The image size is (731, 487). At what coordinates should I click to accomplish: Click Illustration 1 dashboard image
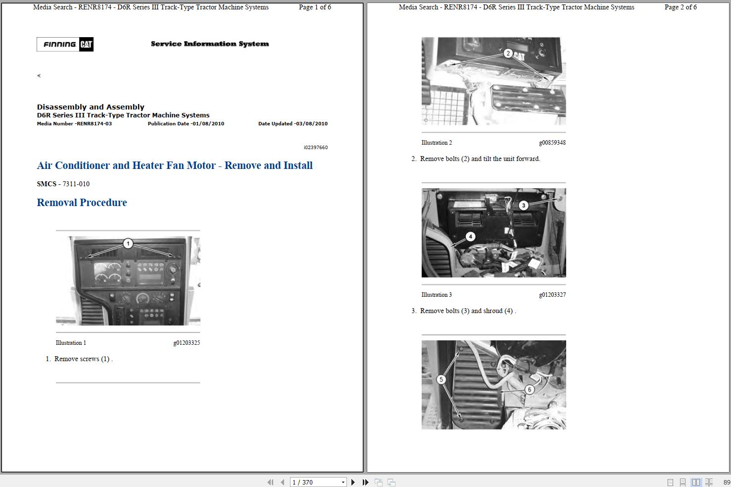[128, 281]
